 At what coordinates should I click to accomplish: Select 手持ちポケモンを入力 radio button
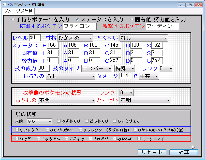(13, 20)
